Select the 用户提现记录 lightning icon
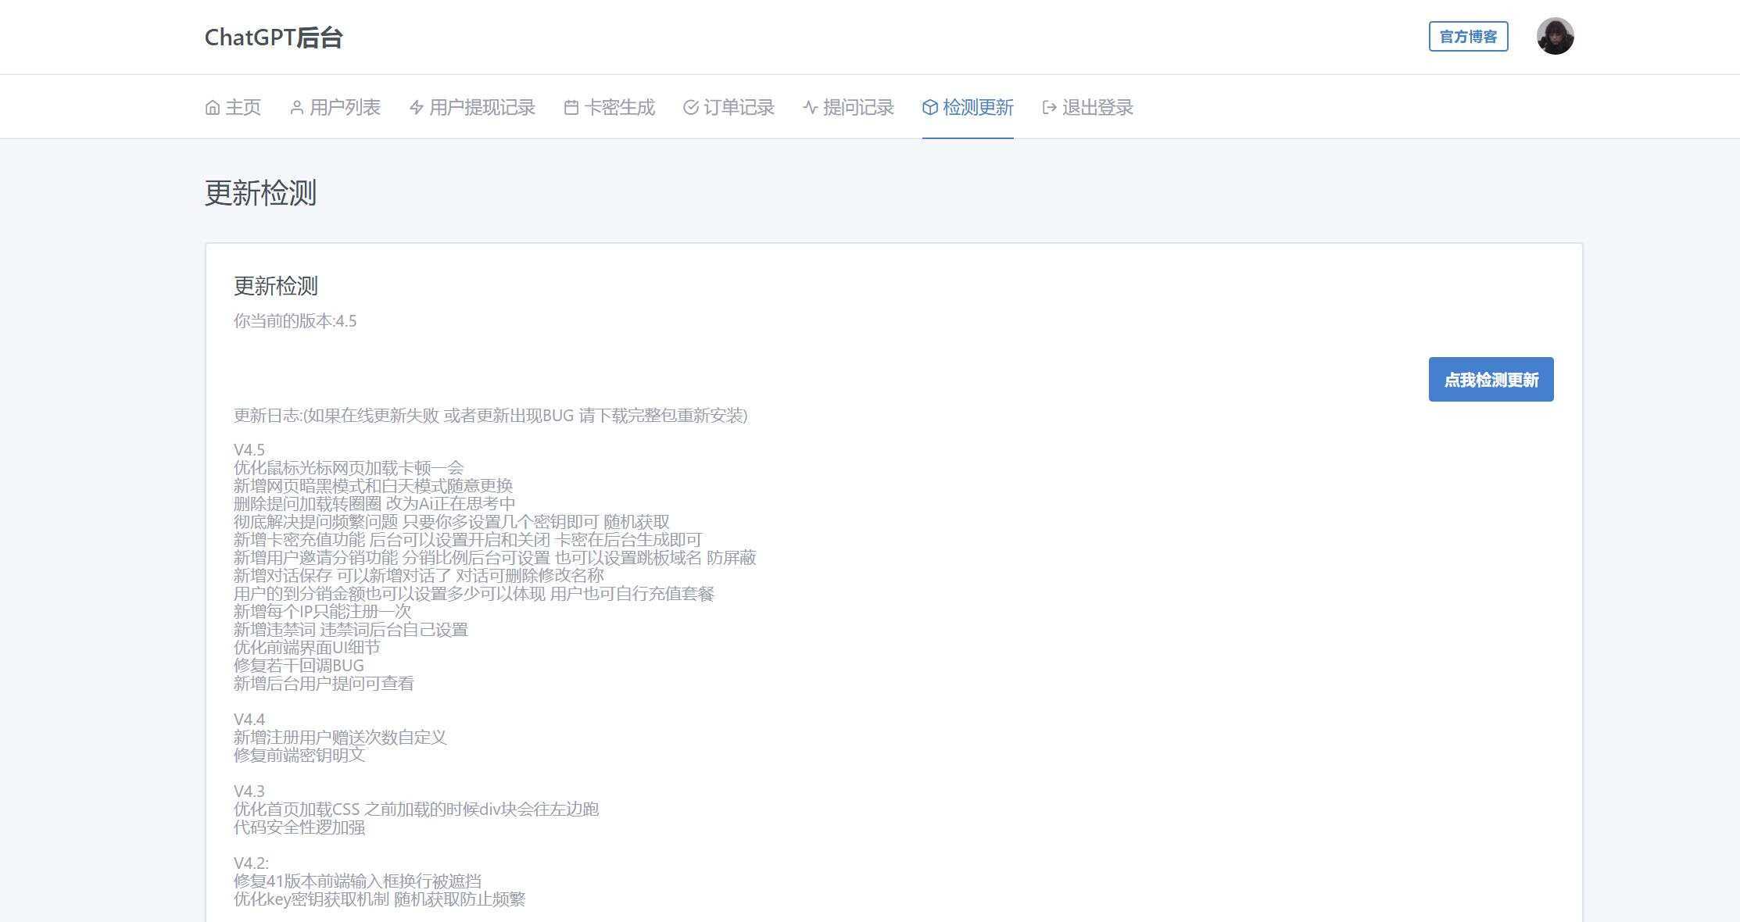The image size is (1740, 922). click(415, 107)
